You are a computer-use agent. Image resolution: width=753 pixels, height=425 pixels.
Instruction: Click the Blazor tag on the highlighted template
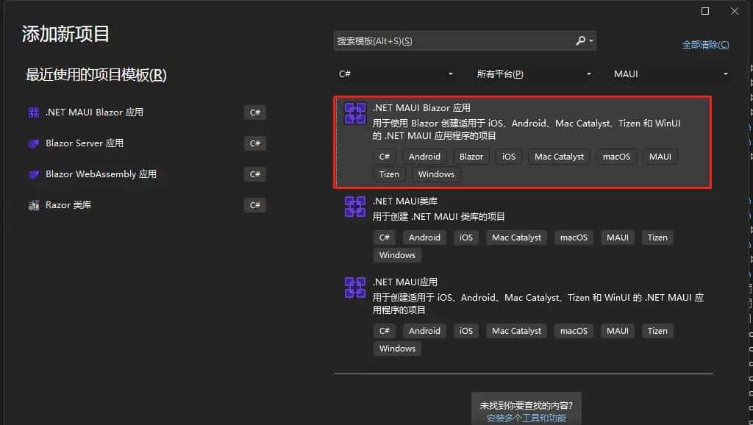pyautogui.click(x=471, y=156)
